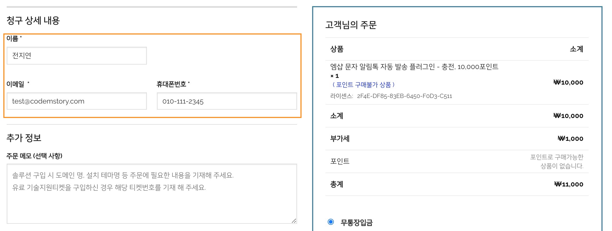The height and width of the screenshot is (231, 612).
Task: Select the 무통장입금 radio button
Action: click(x=331, y=222)
